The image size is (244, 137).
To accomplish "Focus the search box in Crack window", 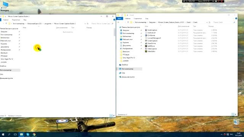I will (224, 22).
